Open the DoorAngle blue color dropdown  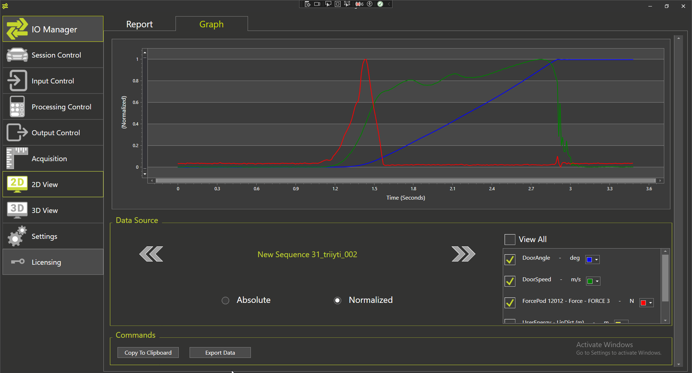point(593,260)
